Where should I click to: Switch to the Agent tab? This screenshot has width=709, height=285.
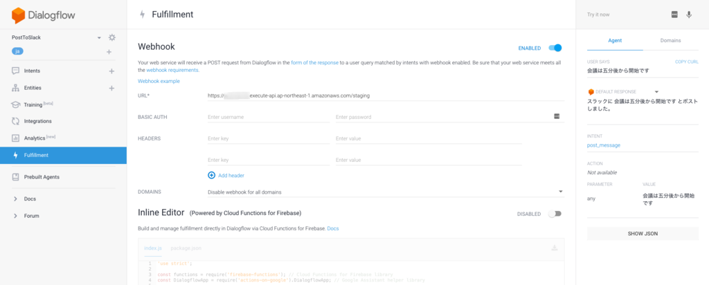pyautogui.click(x=615, y=40)
